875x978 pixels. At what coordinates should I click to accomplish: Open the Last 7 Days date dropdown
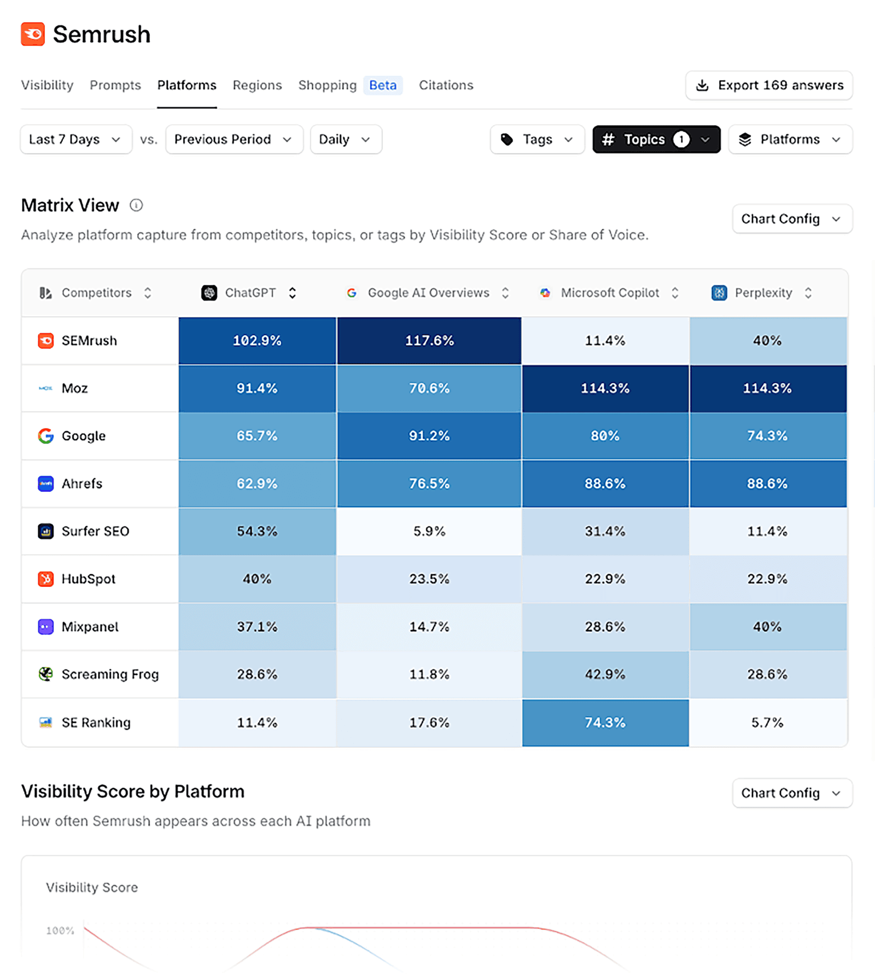[x=75, y=139]
